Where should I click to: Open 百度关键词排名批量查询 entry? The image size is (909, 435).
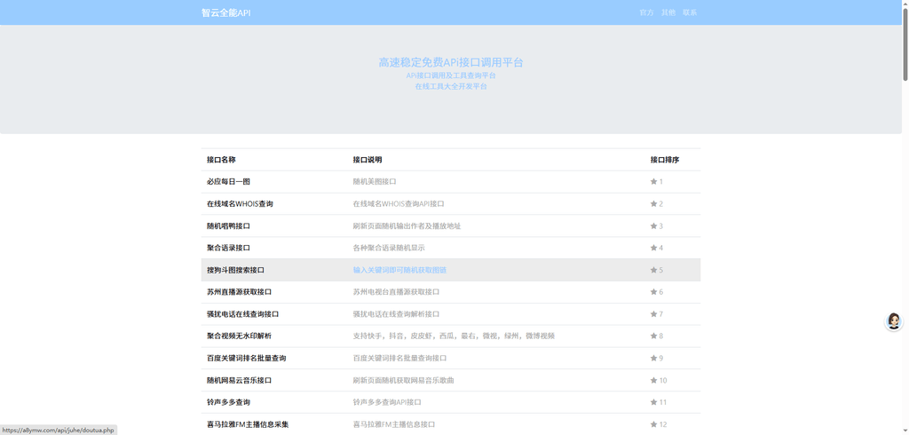click(247, 358)
